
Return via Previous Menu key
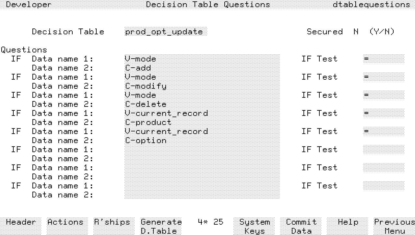tap(394, 226)
